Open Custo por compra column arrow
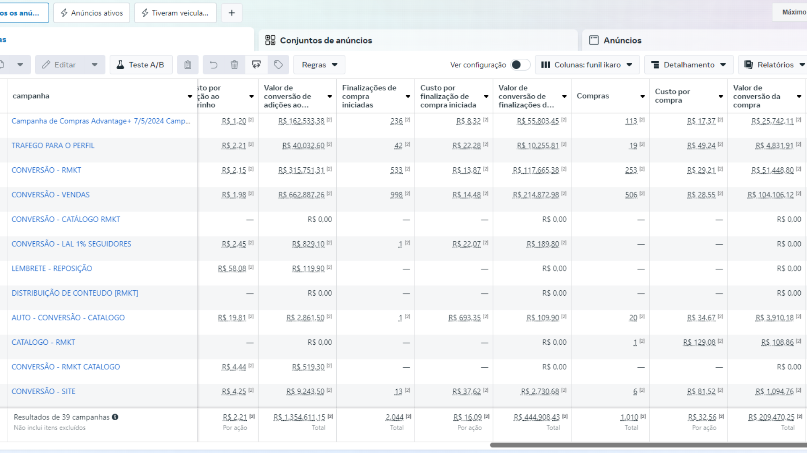The width and height of the screenshot is (807, 453). (721, 96)
